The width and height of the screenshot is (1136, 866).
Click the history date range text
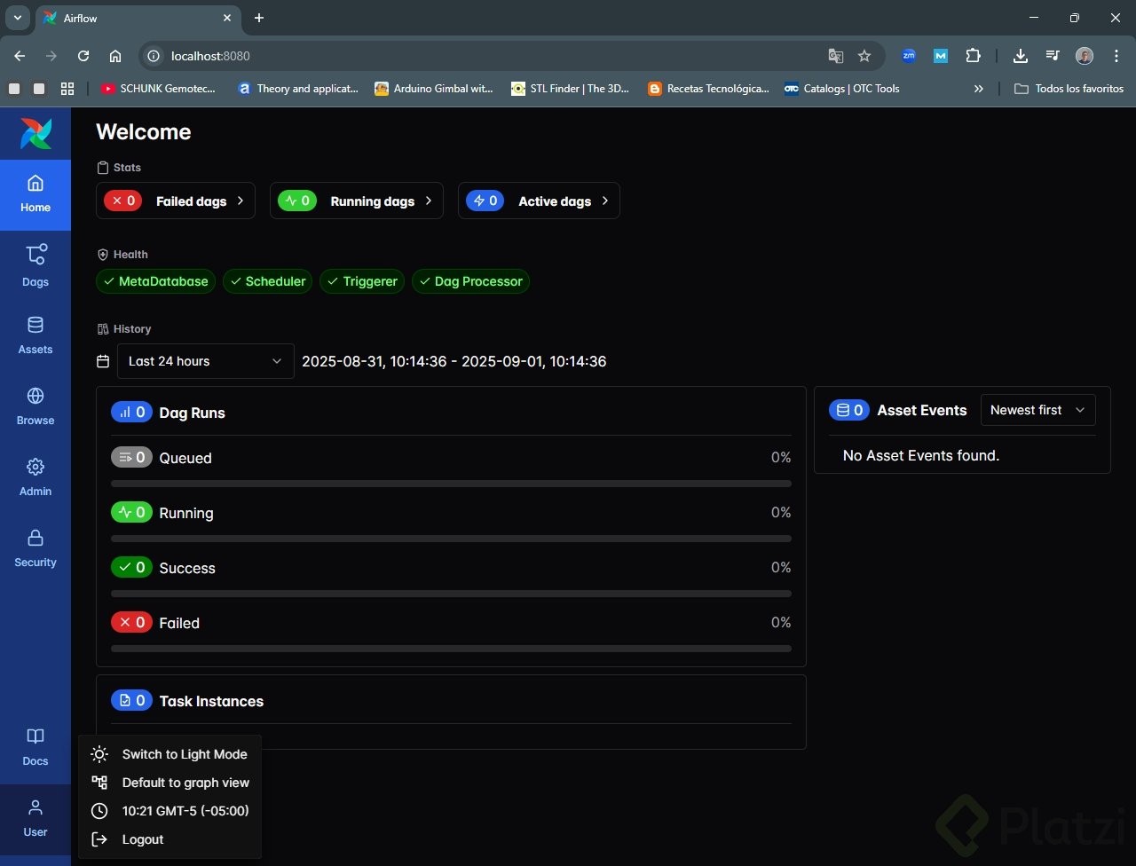454,361
